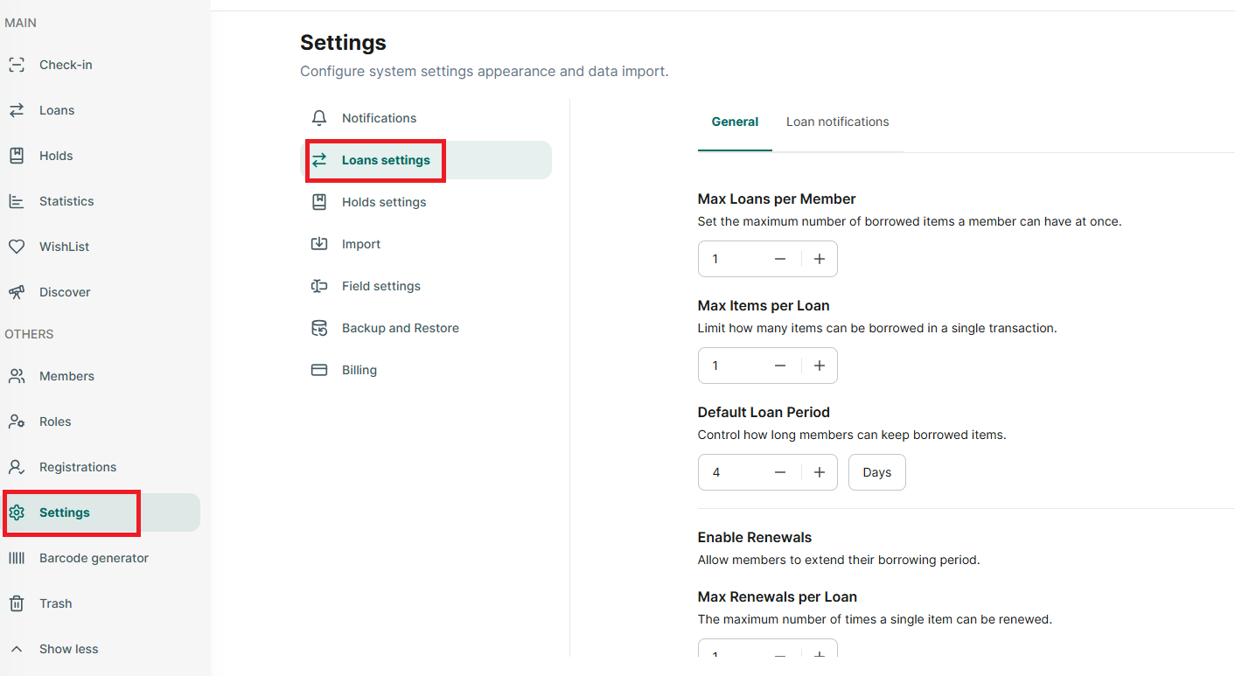Open the WishList heart icon

(17, 247)
